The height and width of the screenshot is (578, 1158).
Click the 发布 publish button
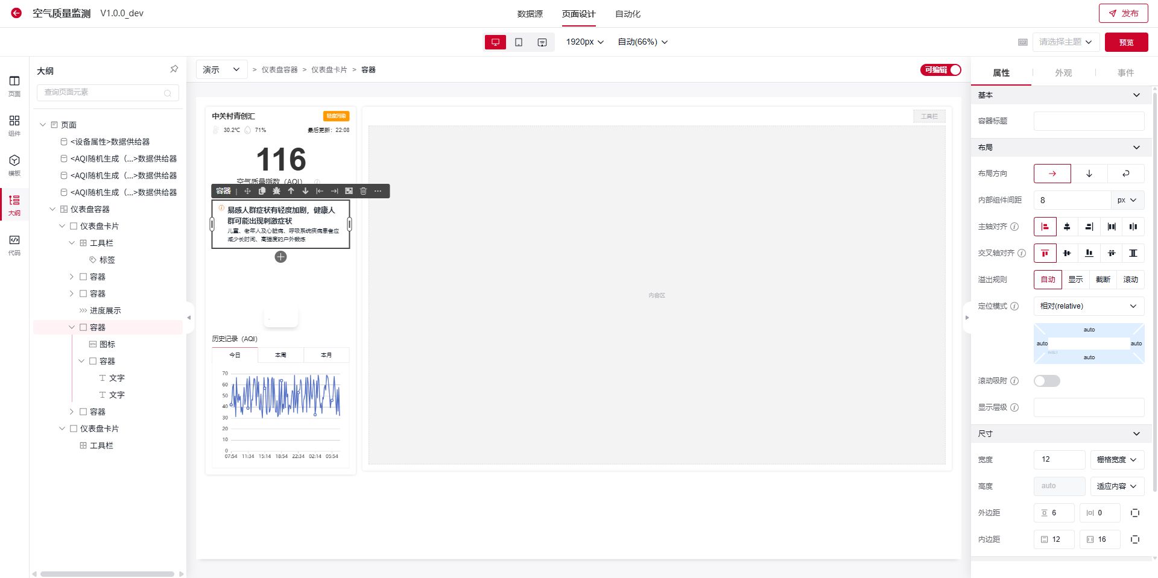click(x=1123, y=13)
